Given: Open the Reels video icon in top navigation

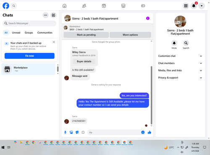Looking at the screenshot, I should coord(104,6).
